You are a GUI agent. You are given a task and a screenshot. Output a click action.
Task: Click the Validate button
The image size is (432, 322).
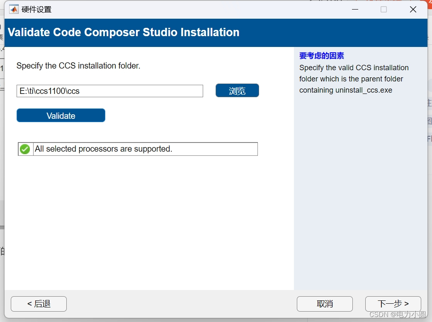coord(61,116)
